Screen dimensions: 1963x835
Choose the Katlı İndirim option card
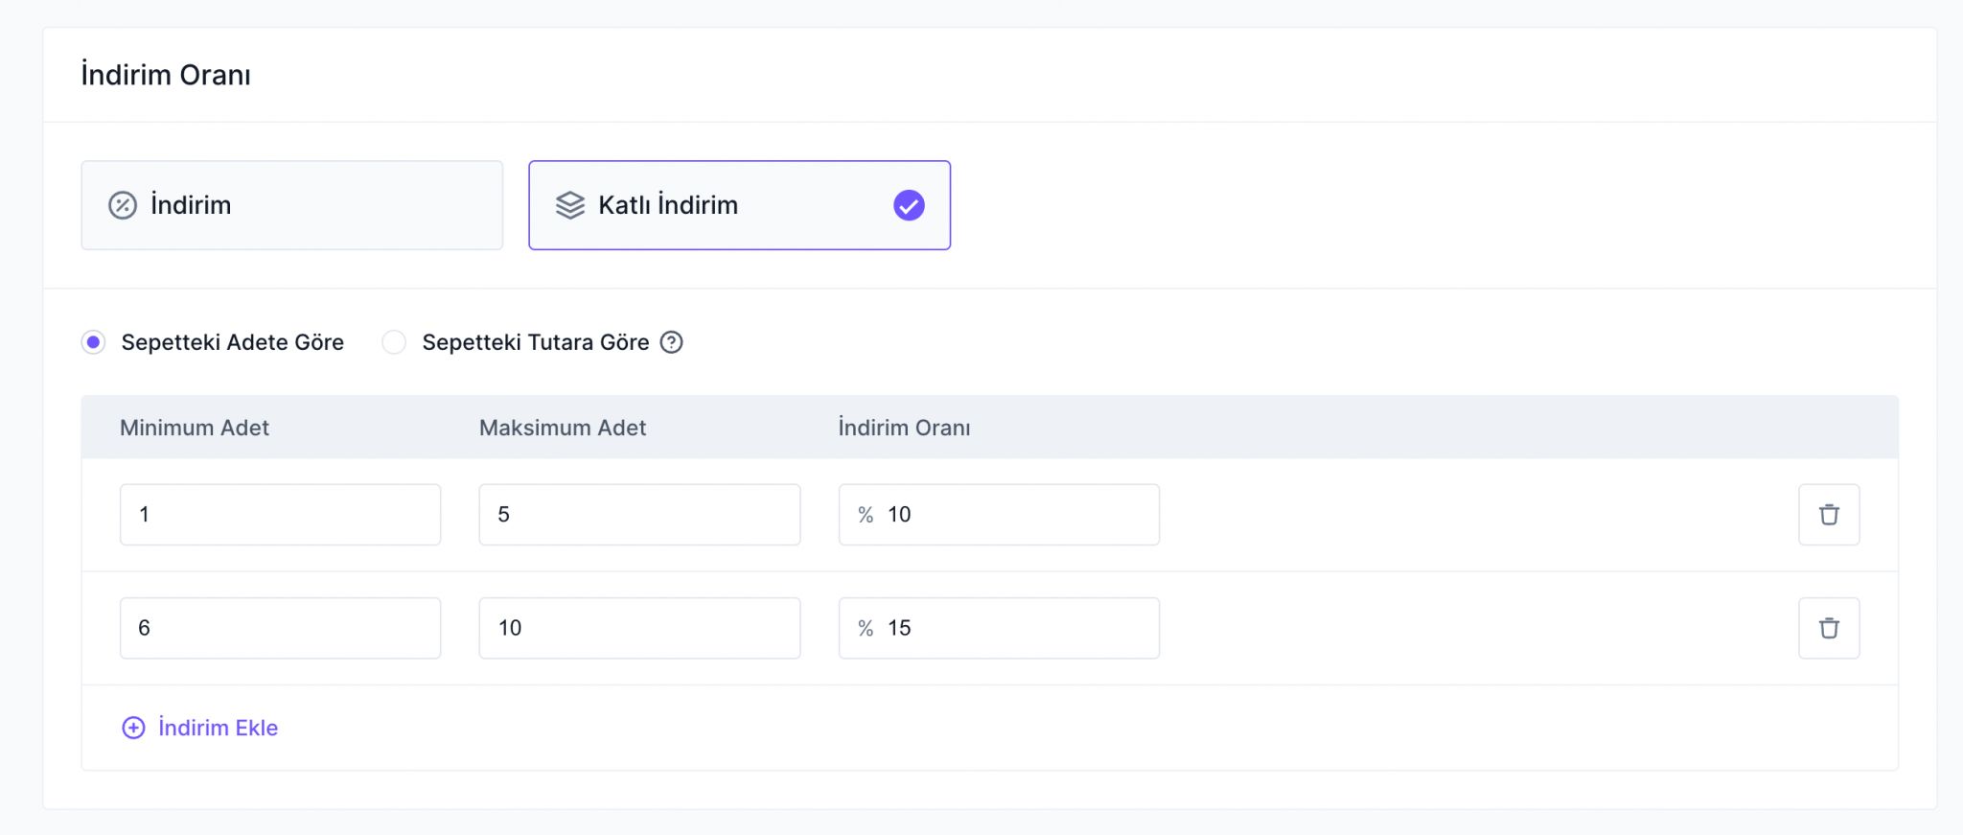coord(738,205)
